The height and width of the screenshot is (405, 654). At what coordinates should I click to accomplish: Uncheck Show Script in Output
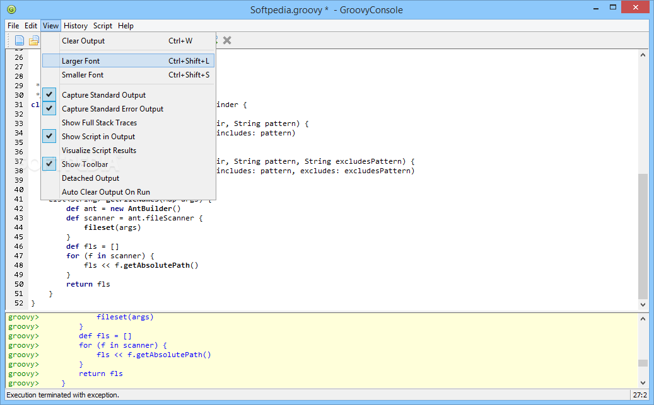pyautogui.click(x=128, y=137)
